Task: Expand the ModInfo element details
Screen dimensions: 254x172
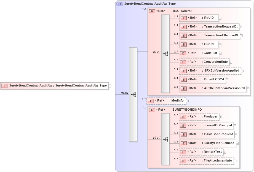Action: coord(187,101)
